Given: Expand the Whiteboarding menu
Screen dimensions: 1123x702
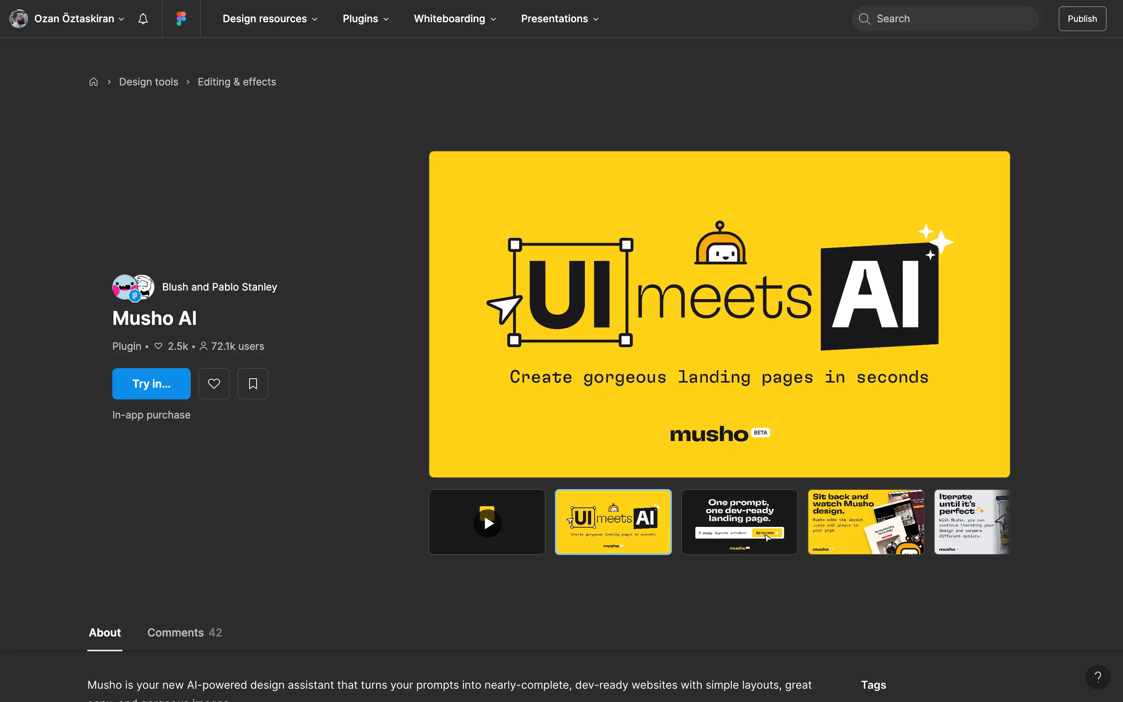Looking at the screenshot, I should 455,19.
